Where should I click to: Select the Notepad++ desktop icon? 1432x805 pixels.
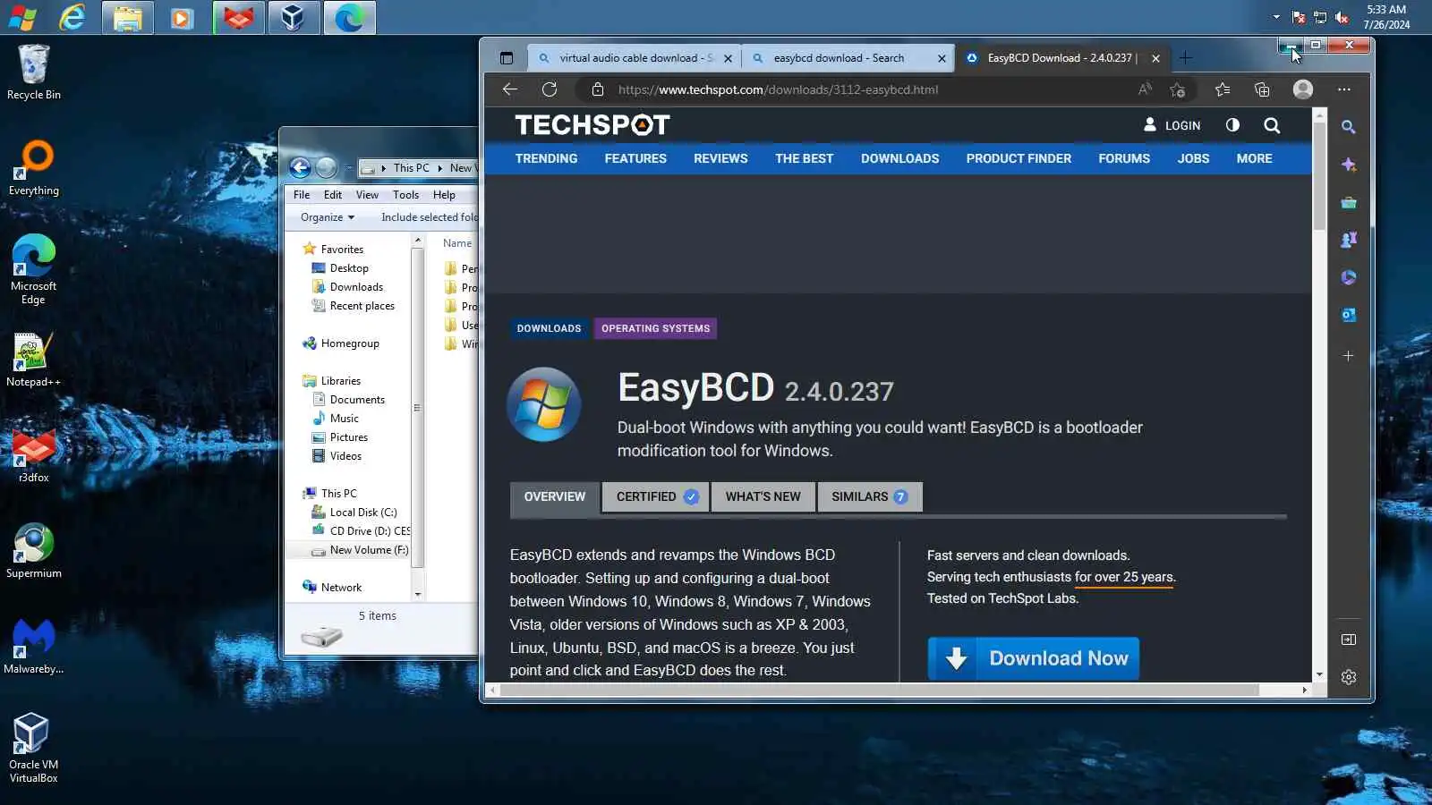coord(34,360)
